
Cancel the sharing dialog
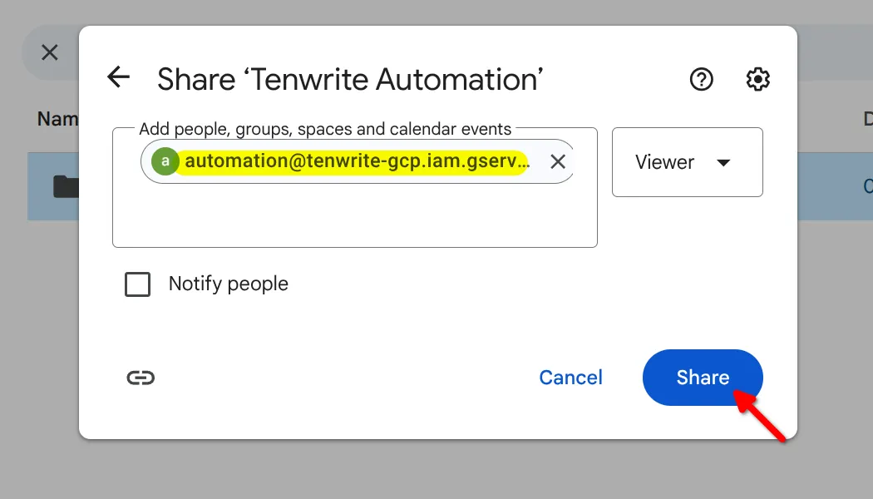pyautogui.click(x=570, y=378)
